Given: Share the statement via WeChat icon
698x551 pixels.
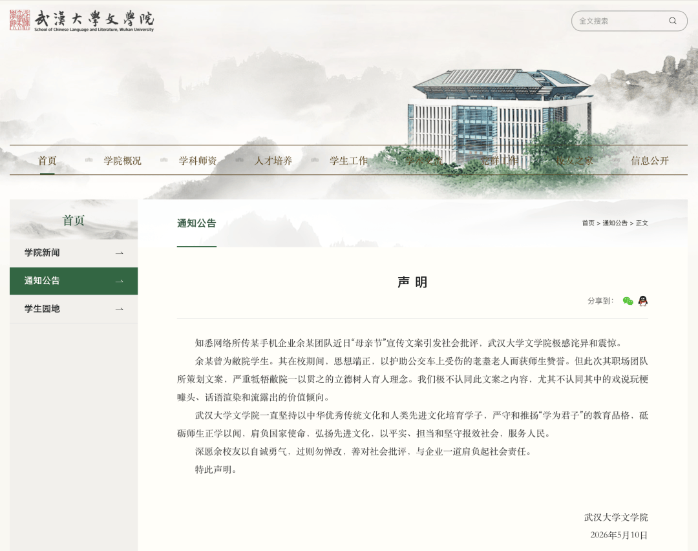Looking at the screenshot, I should tap(628, 301).
